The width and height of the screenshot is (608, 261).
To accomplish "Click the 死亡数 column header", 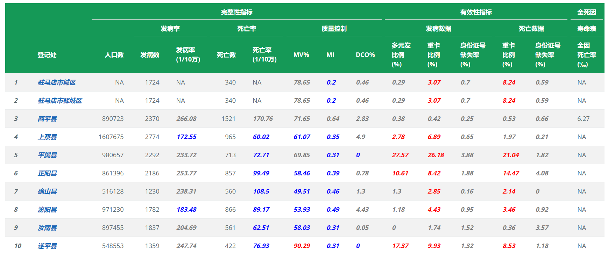I will [226, 55].
